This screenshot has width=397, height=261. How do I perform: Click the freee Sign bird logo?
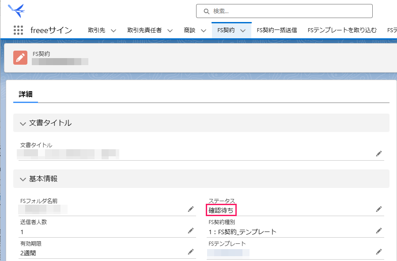16,11
